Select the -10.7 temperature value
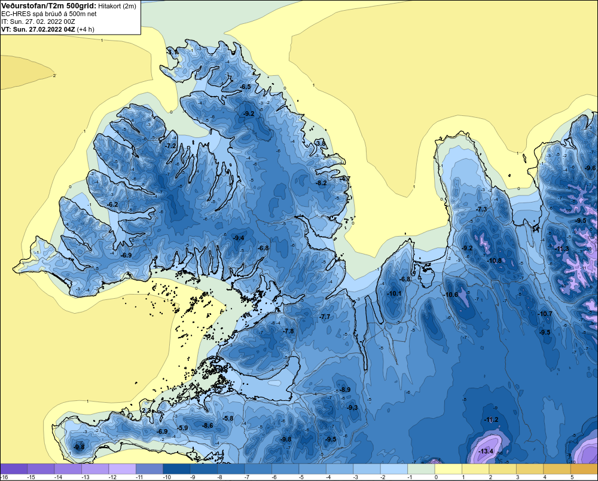The height and width of the screenshot is (481, 598). (x=545, y=314)
